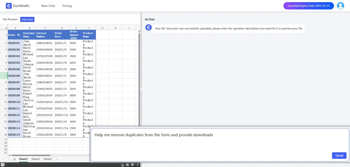The image size is (350, 167).
Task: Click the select-all corner of the spreadsheet
Action: 4,28
